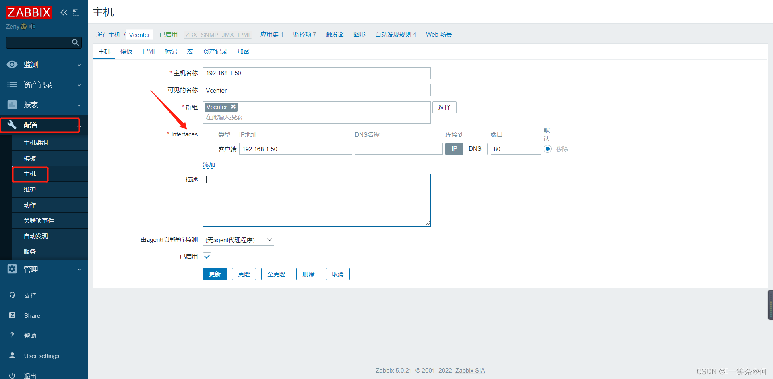Click the speaker icon next to Zeny

pos(32,27)
